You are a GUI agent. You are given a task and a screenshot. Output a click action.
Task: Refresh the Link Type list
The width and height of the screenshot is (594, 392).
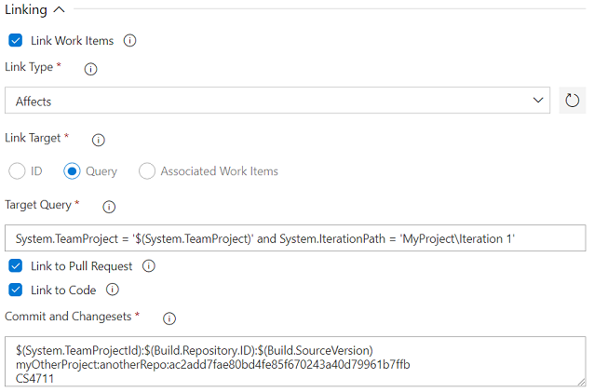click(x=572, y=101)
